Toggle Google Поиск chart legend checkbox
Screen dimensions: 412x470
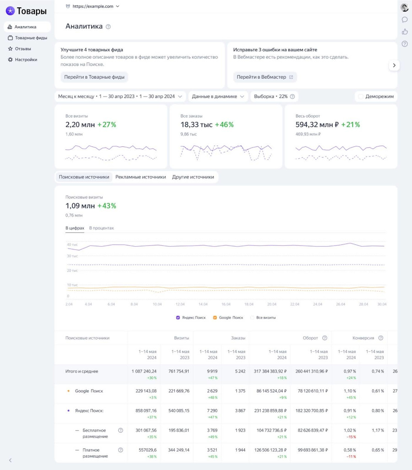click(215, 317)
